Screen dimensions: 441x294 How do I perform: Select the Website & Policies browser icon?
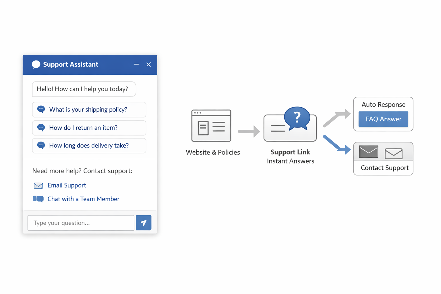tap(211, 125)
